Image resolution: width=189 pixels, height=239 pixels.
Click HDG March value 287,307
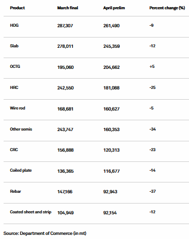[65, 26]
